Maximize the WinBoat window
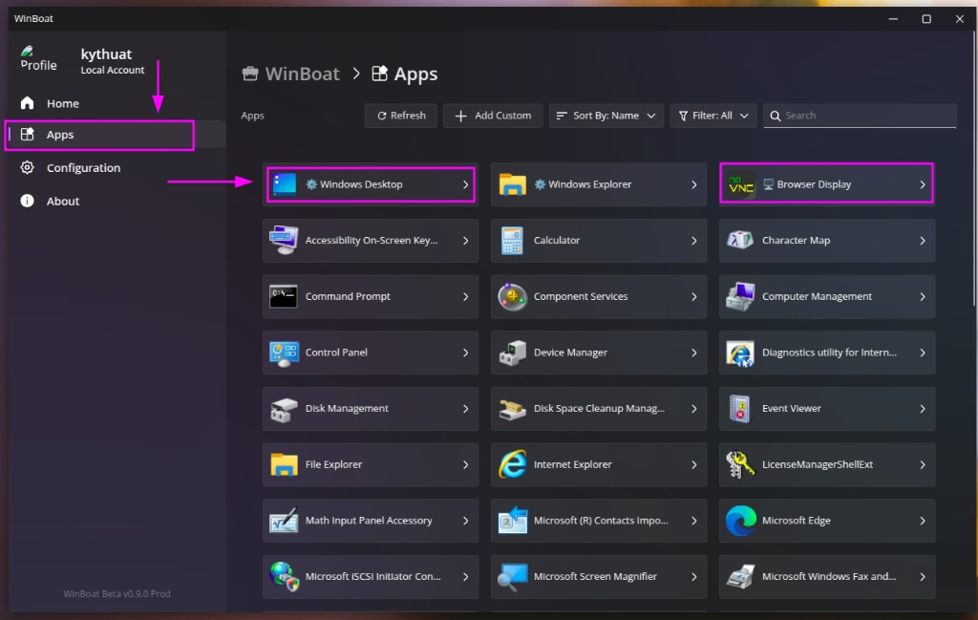 tap(926, 19)
